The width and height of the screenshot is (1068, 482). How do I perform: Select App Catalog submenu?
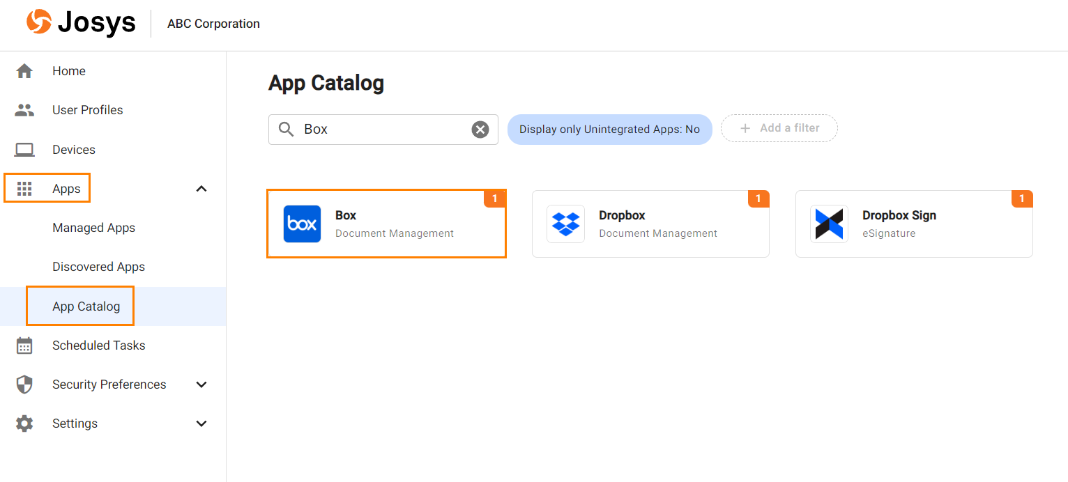click(86, 306)
